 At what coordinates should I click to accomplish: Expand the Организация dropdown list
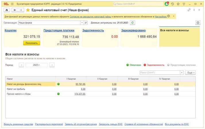pos(82,22)
